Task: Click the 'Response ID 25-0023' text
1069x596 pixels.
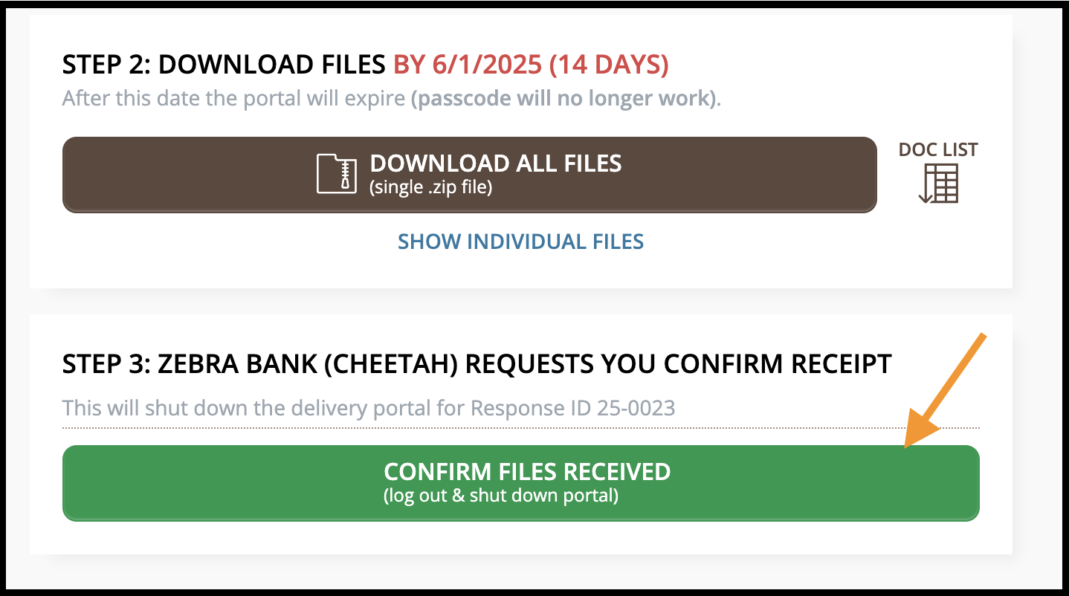Action: point(573,407)
